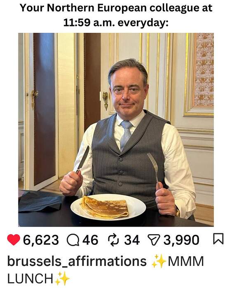Select the Northern European colleague headline

[116, 15]
